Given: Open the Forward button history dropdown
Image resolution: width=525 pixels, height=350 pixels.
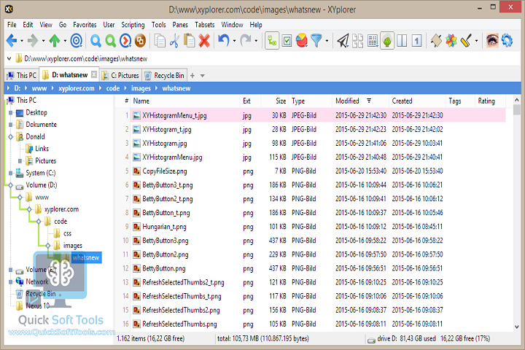Looking at the screenshot, I should [43, 41].
